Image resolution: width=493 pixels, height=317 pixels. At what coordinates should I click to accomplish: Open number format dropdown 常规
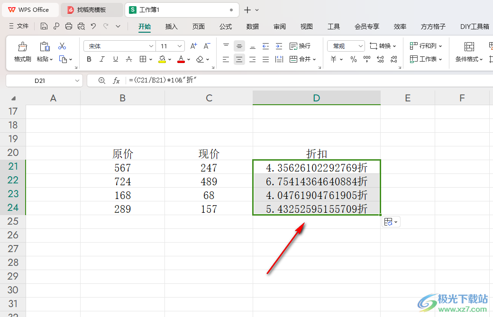pos(360,46)
